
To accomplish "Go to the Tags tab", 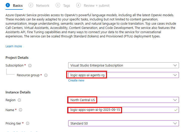I will 66,5.
